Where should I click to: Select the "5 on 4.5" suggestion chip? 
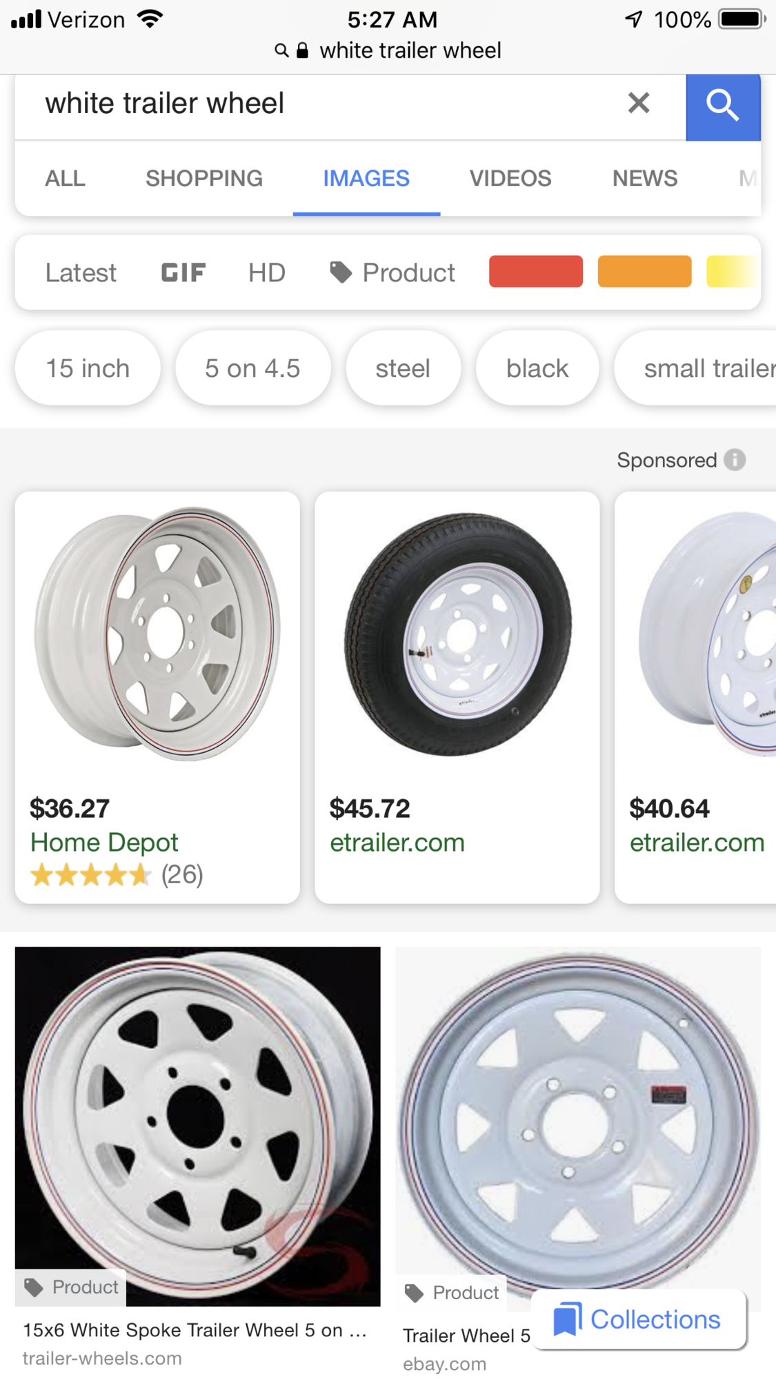(252, 368)
